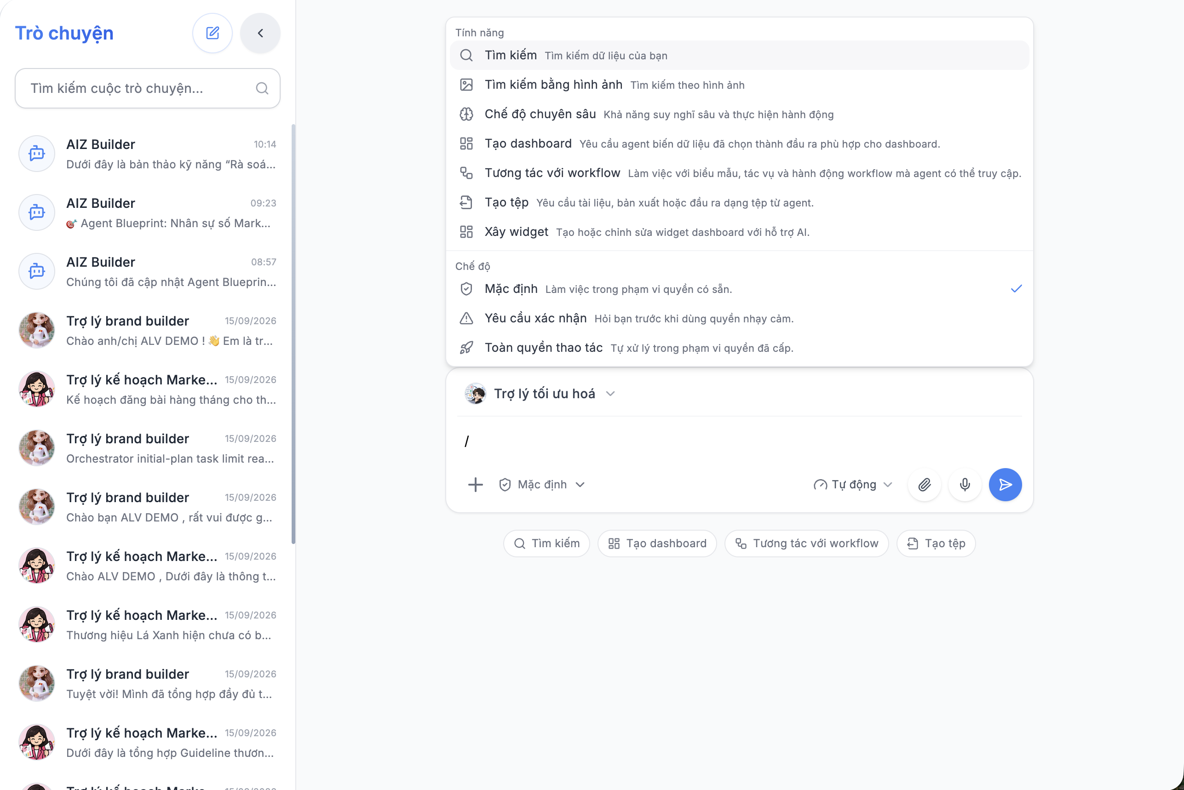Open the Mặc định permission mode dropdown

tap(541, 485)
